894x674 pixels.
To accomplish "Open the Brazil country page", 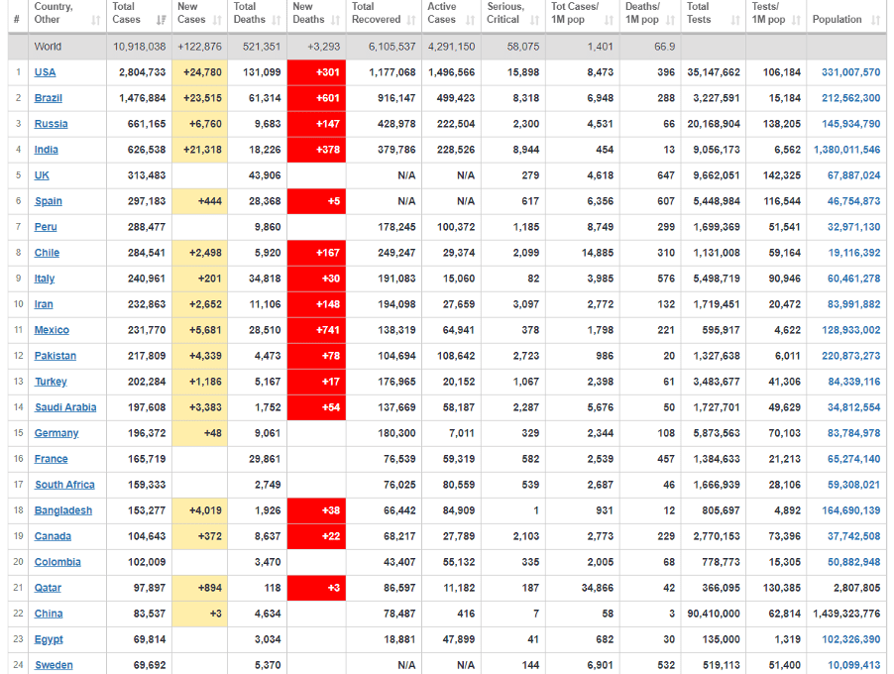I will (x=48, y=98).
